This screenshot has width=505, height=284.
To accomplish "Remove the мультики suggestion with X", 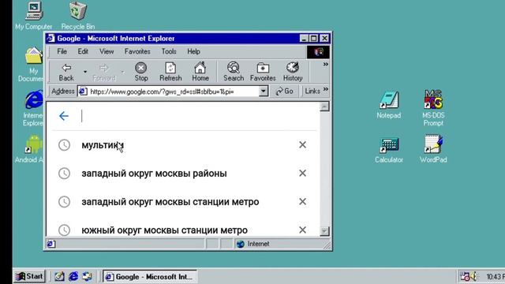I will (x=302, y=145).
